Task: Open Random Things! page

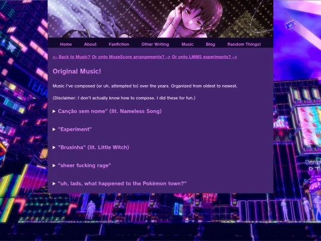Action: (x=244, y=44)
